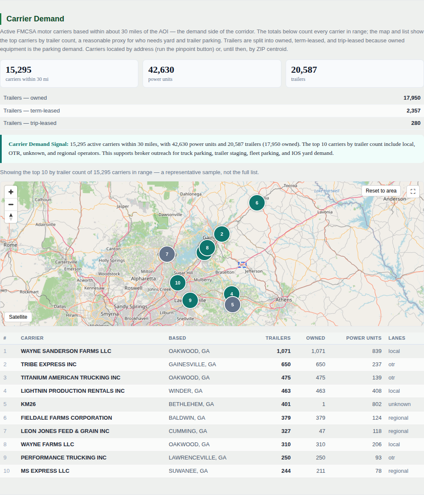Click the 42,630 power units card

tap(212, 74)
